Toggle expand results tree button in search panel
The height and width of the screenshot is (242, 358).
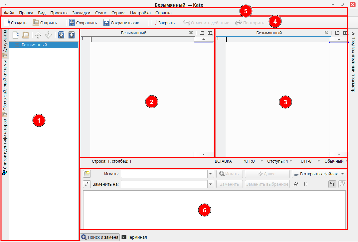332,184
